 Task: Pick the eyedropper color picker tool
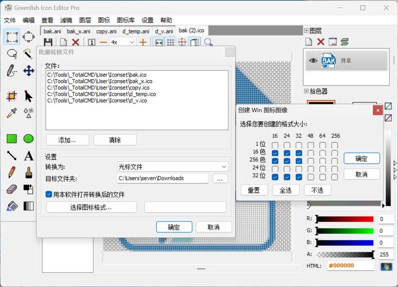[x=12, y=113]
